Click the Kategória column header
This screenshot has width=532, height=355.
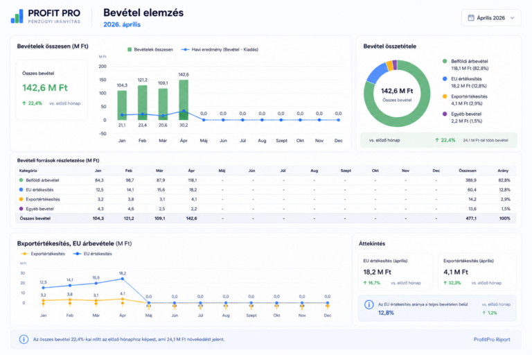[28, 171]
